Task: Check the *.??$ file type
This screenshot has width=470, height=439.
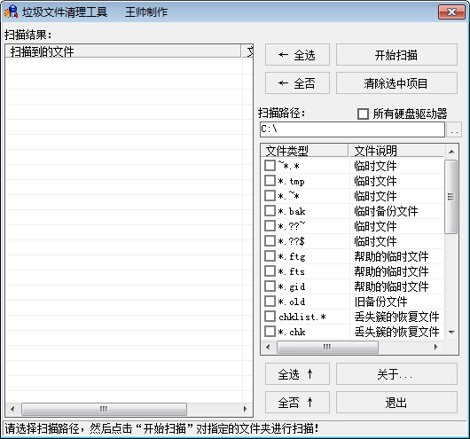Action: (x=270, y=241)
